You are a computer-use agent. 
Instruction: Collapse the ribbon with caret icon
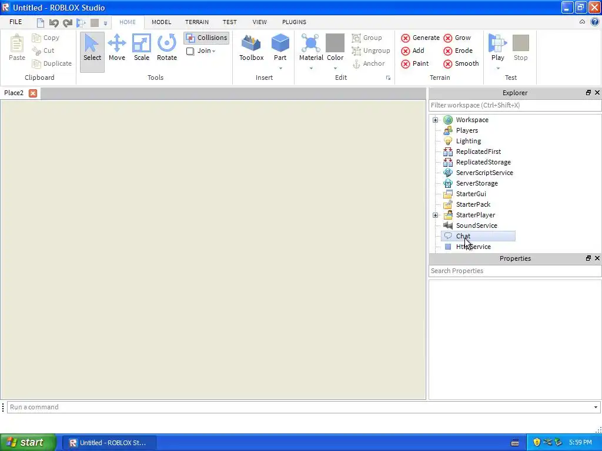point(582,22)
